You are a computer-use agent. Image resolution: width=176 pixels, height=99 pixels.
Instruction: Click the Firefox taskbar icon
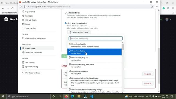tap(66, 97)
